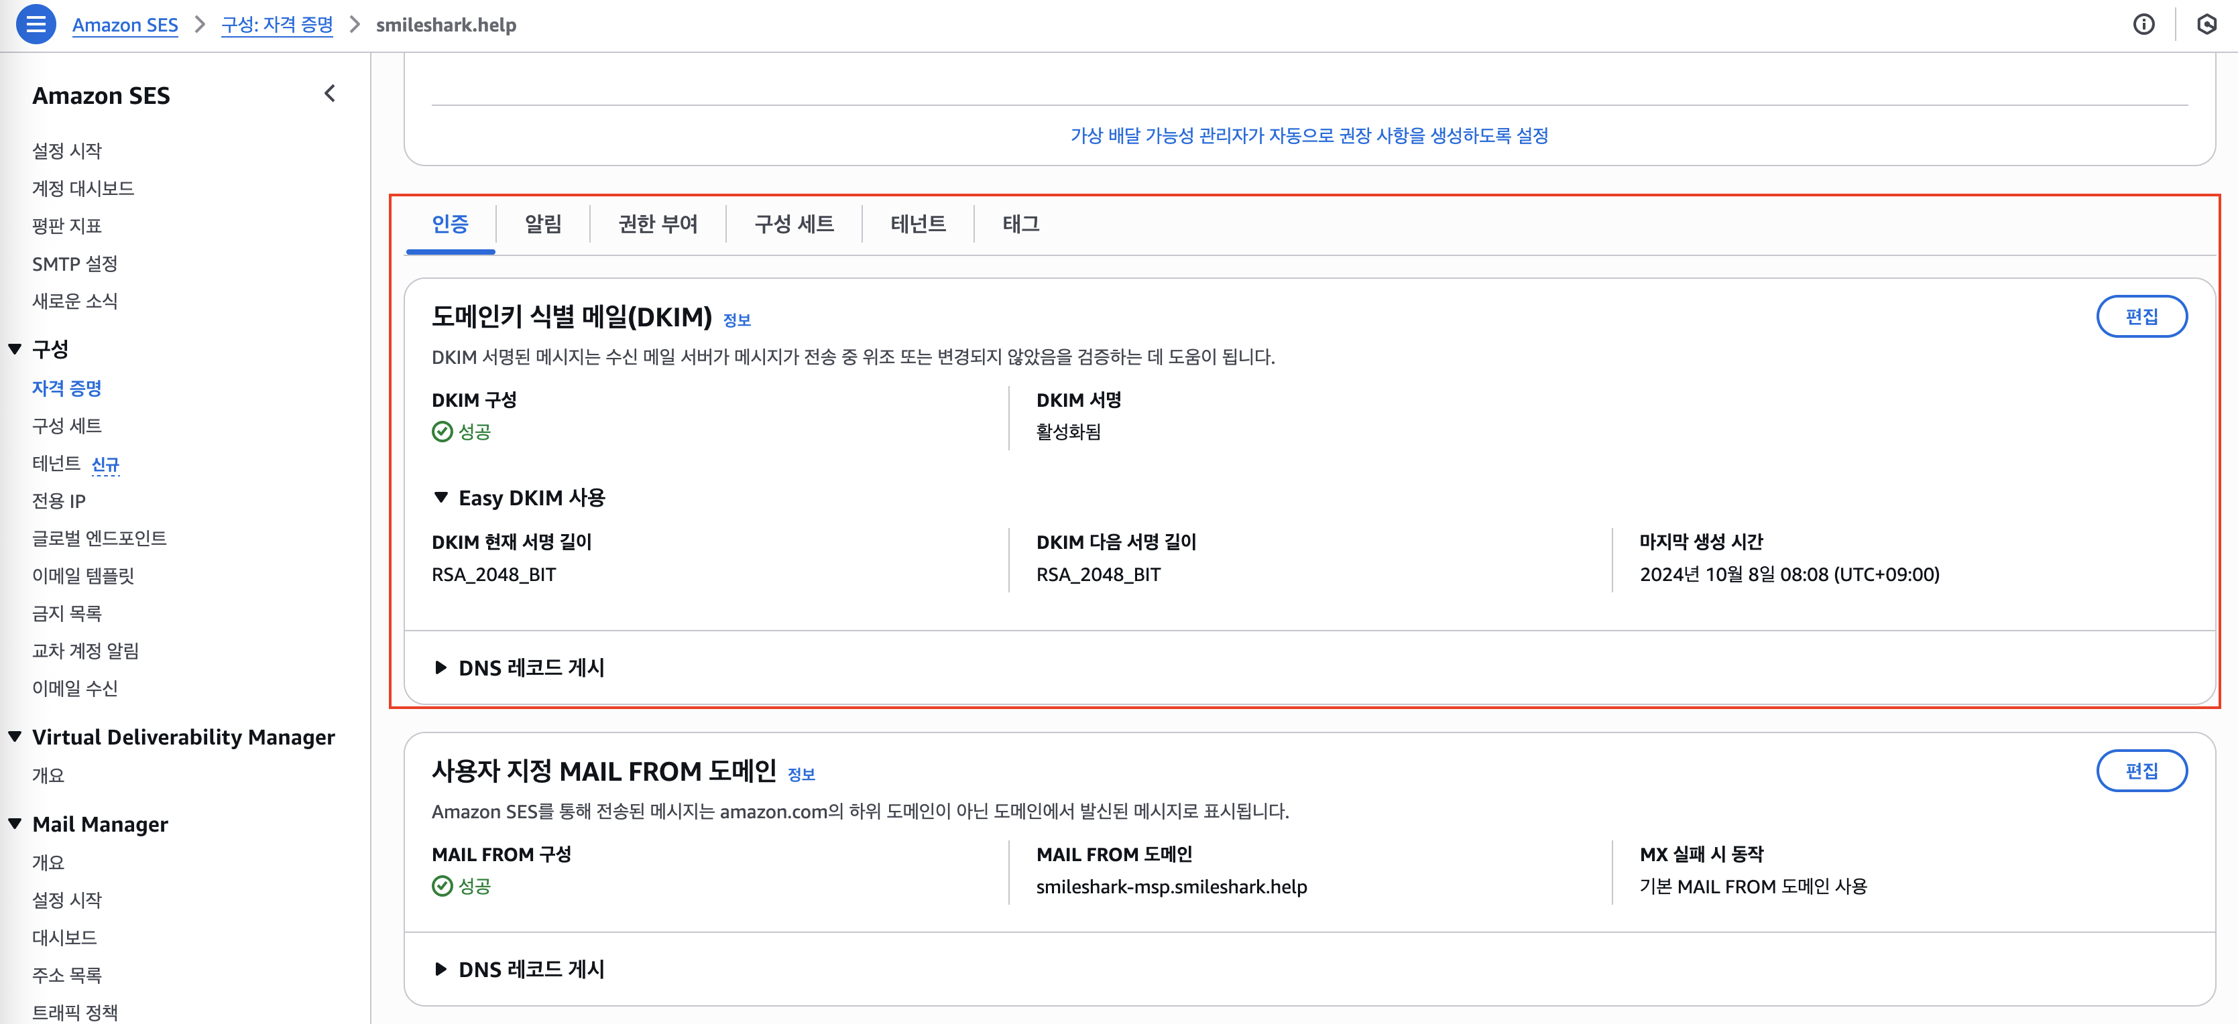2238x1024 pixels.
Task: Open the 정보 link next to DKIM heading
Action: point(736,320)
